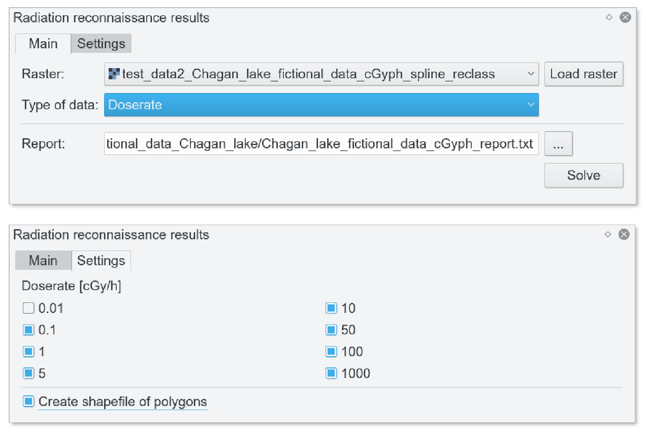Enable the 0.01 doserate checkbox

[28, 308]
